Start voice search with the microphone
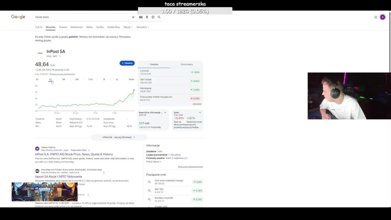 click(x=147, y=17)
